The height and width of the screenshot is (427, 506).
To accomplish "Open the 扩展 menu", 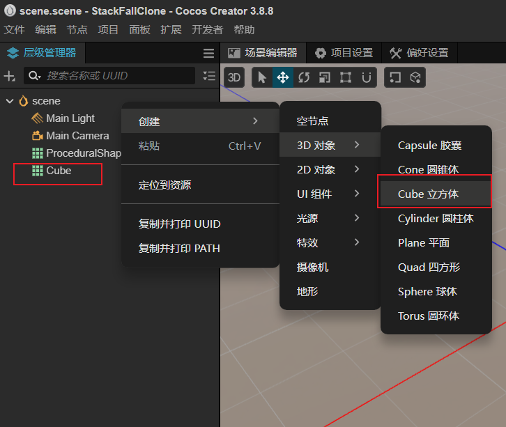I will coord(171,30).
